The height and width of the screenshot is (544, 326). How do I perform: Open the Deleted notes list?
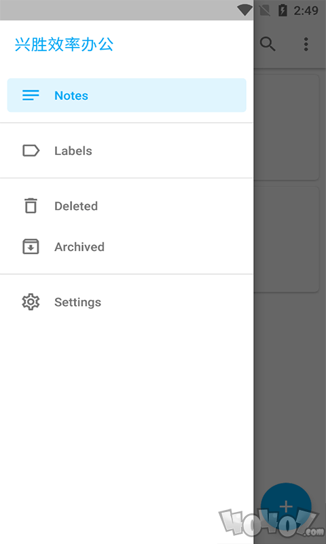[x=126, y=206]
